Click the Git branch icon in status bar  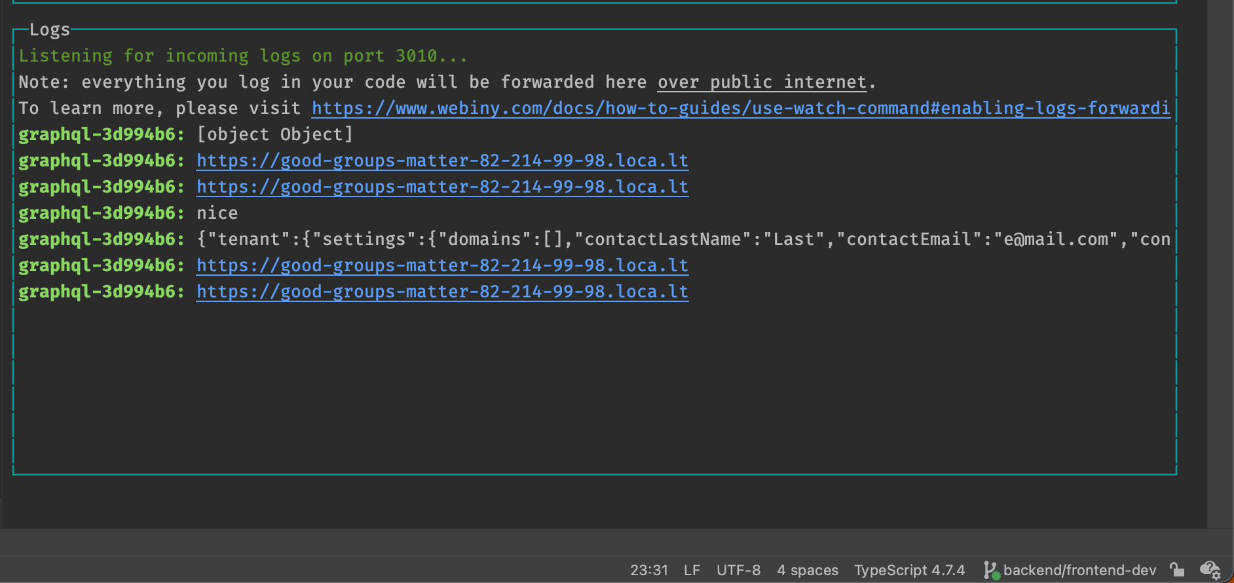pos(991,570)
